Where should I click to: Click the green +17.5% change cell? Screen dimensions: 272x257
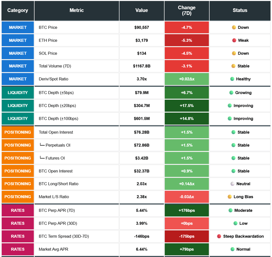186,106
